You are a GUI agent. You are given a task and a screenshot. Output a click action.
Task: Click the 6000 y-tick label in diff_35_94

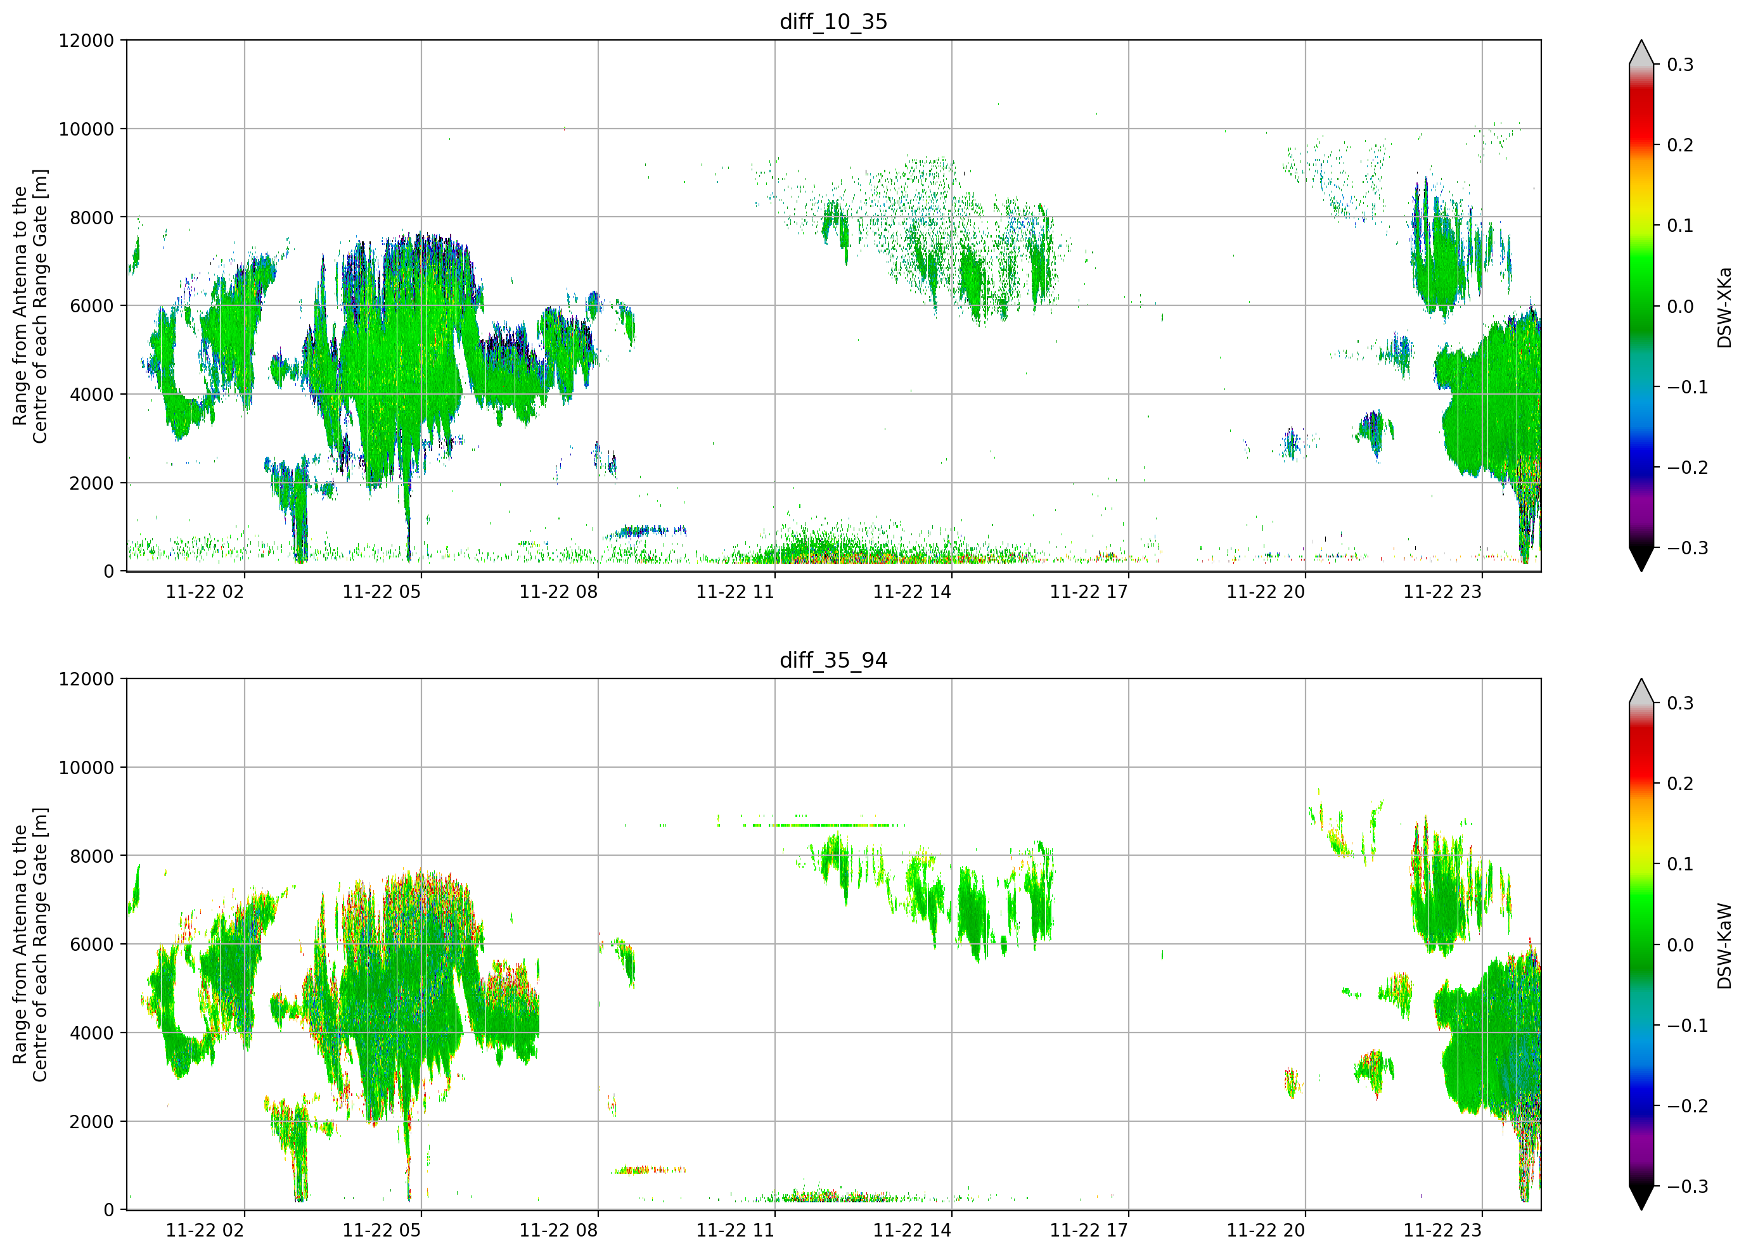click(92, 945)
